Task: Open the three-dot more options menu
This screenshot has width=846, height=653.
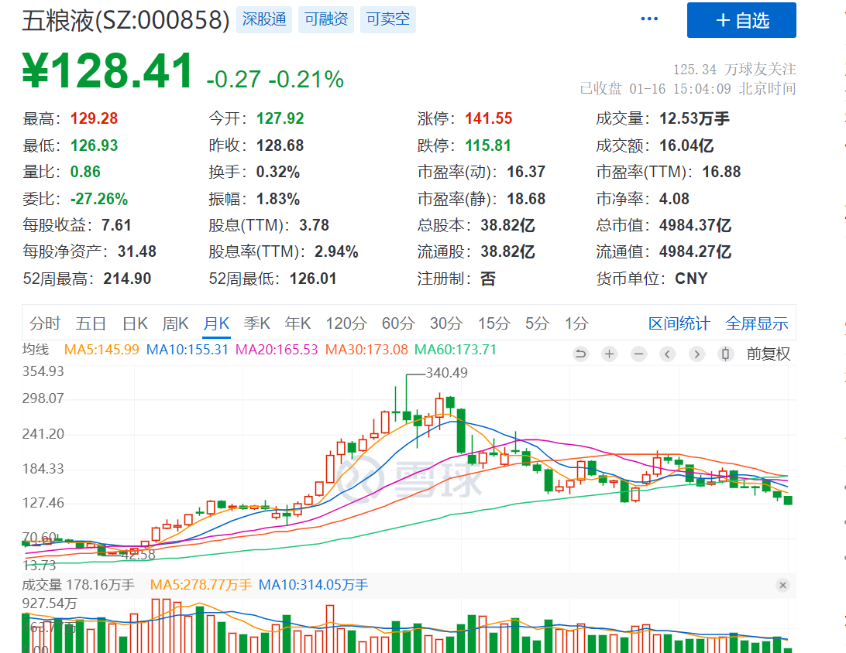Action: click(649, 19)
